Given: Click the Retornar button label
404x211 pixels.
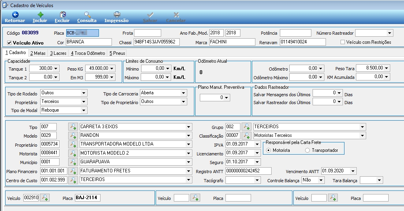Looking at the screenshot, I should (x=15, y=21).
